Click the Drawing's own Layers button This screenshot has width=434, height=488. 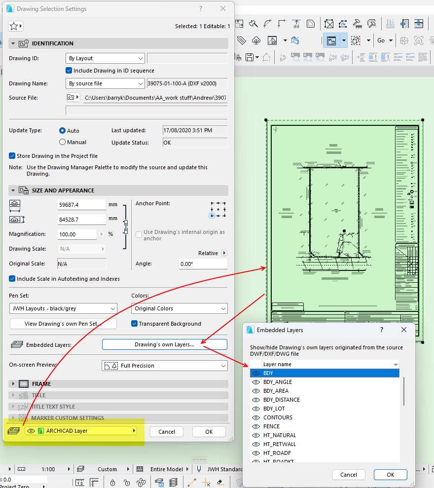(164, 344)
